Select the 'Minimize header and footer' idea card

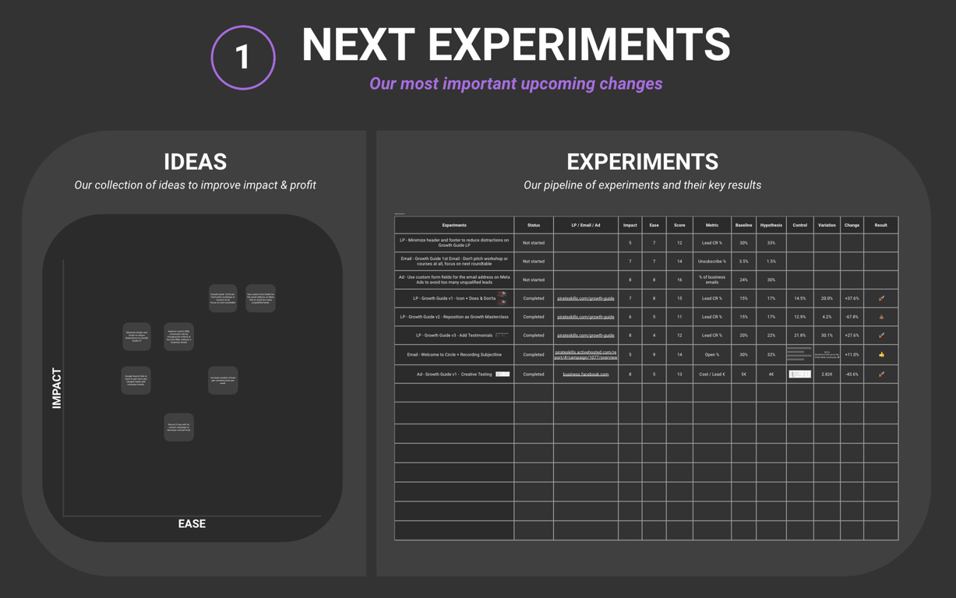point(136,336)
